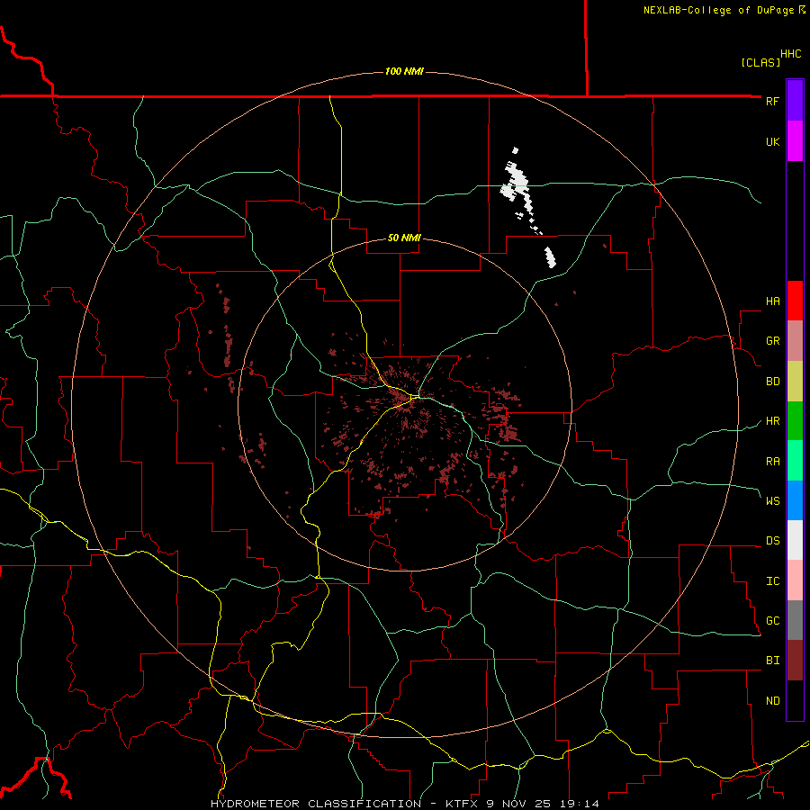The image size is (810, 810).
Task: Click the DS legend label text
Action: [x=773, y=540]
